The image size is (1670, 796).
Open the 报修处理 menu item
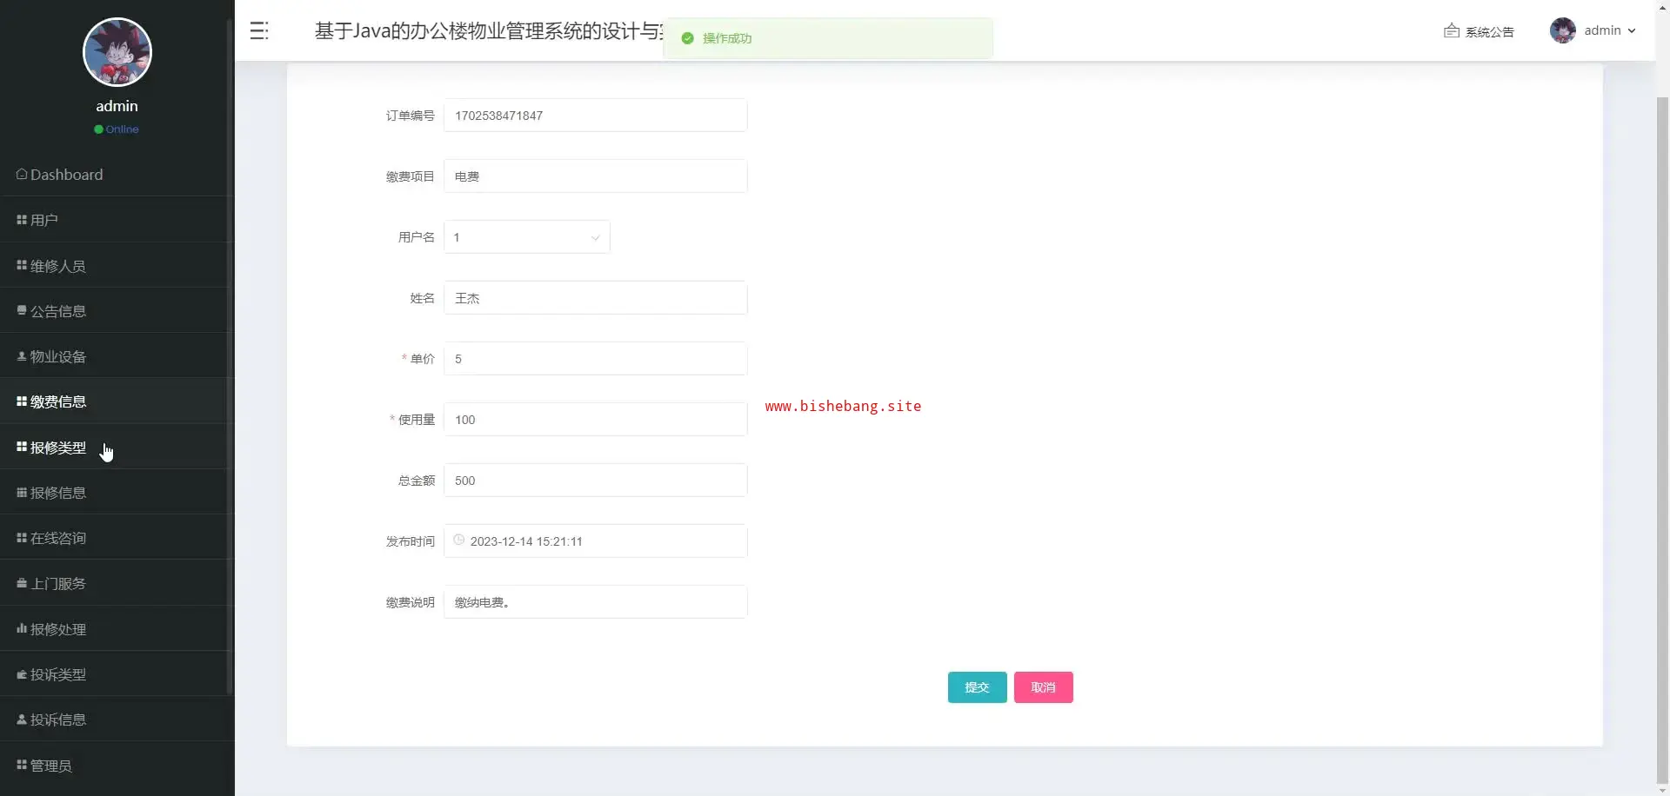(x=117, y=628)
